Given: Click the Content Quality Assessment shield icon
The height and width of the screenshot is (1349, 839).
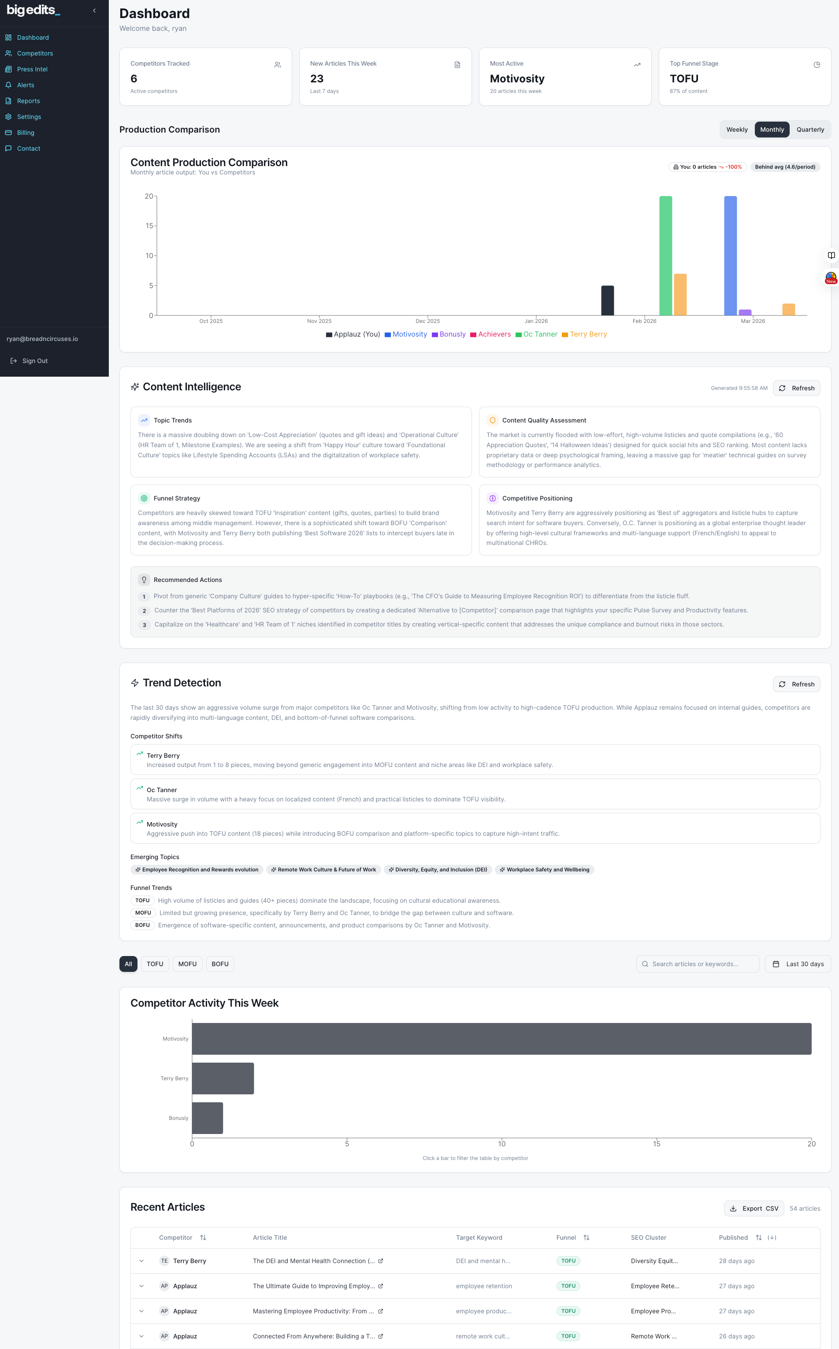Looking at the screenshot, I should pyautogui.click(x=493, y=420).
